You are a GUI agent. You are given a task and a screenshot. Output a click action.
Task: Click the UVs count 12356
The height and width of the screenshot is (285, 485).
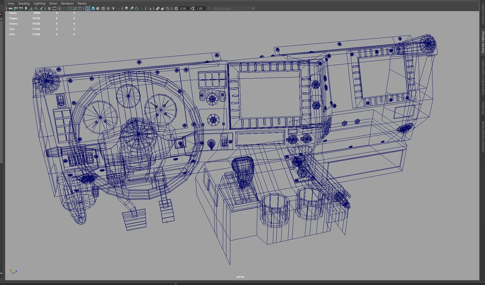tap(36, 34)
